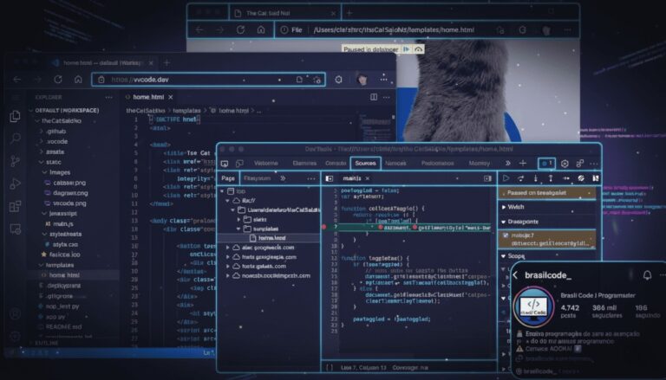Select the DevTools inspect element icon
This screenshot has height=380, width=666.
point(225,164)
